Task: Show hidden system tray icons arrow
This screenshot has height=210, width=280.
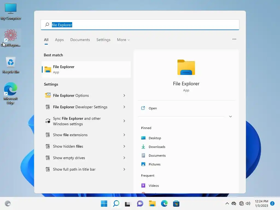Action: click(227, 203)
